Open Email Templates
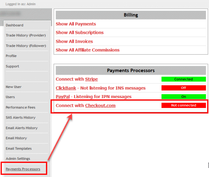This screenshot has height=177, width=209. (x=18, y=148)
